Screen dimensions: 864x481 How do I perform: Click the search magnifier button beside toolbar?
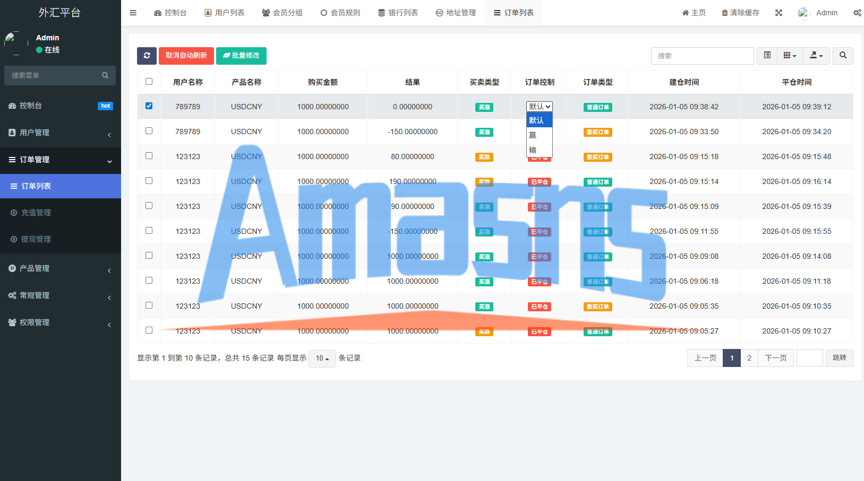(843, 56)
